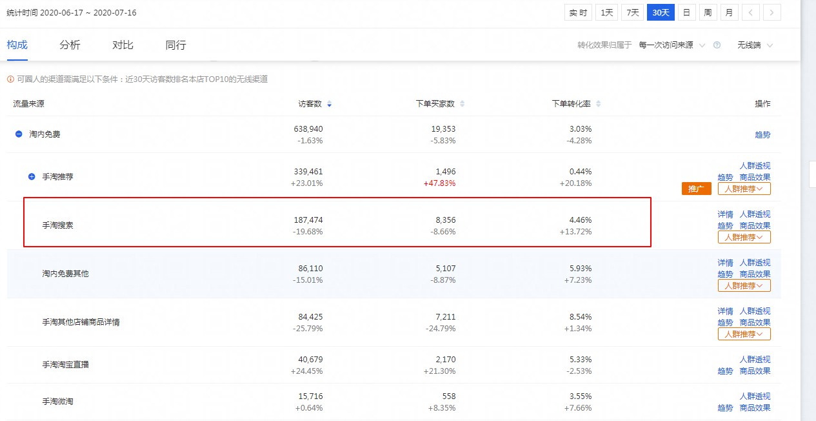
Task: Click 商品效果 link in 手淘淘宝直播 row
Action: pyautogui.click(x=755, y=371)
